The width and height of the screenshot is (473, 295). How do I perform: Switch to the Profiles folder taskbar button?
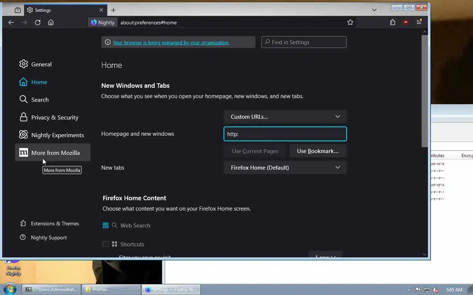tap(111, 289)
